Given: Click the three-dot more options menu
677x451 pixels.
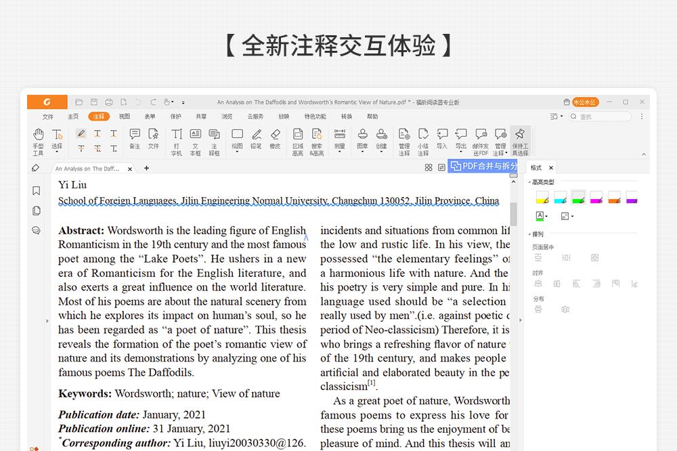Looking at the screenshot, I should [642, 116].
